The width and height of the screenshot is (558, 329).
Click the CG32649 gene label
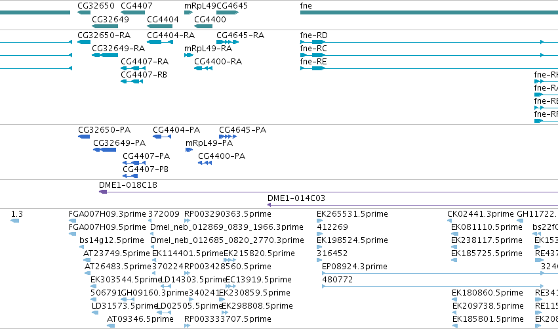(x=110, y=20)
